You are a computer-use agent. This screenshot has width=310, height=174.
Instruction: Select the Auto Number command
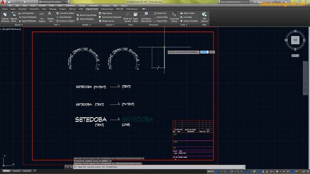[x=64, y=17]
